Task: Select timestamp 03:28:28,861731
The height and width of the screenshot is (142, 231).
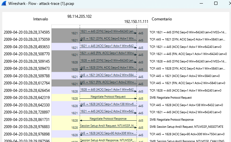Action: 27,120
